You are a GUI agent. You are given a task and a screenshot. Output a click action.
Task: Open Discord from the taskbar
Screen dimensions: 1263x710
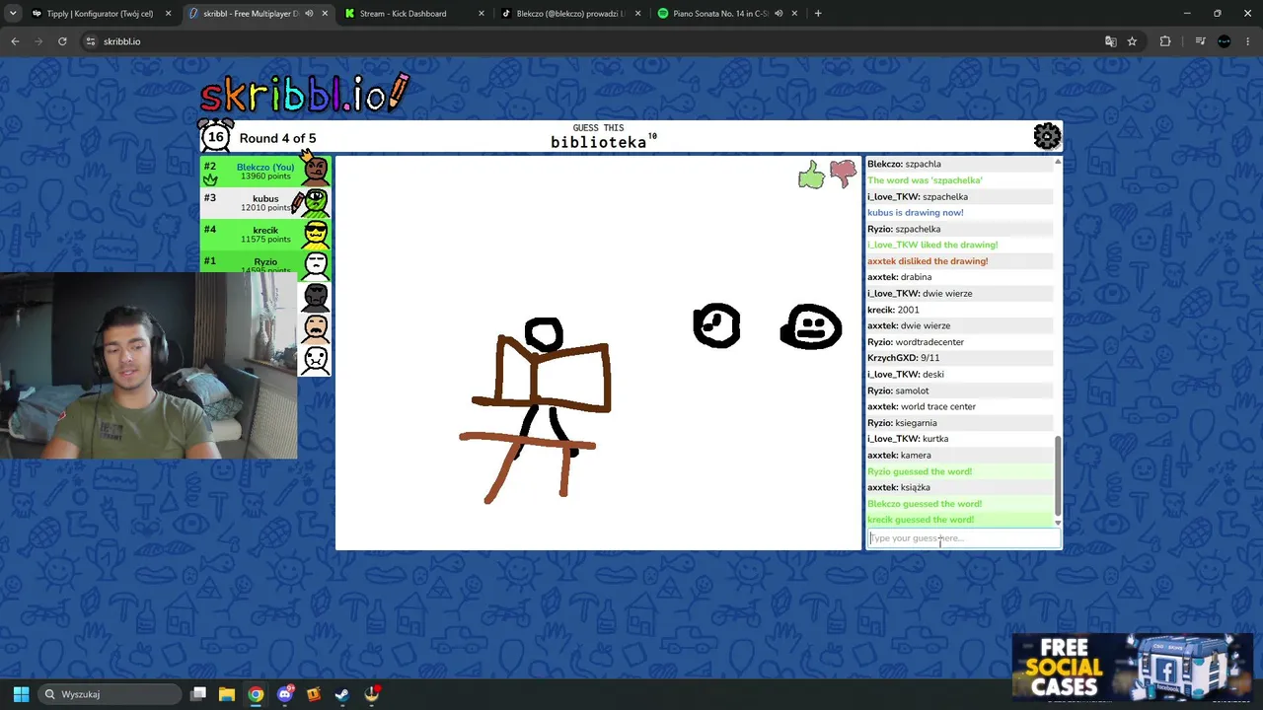click(285, 694)
